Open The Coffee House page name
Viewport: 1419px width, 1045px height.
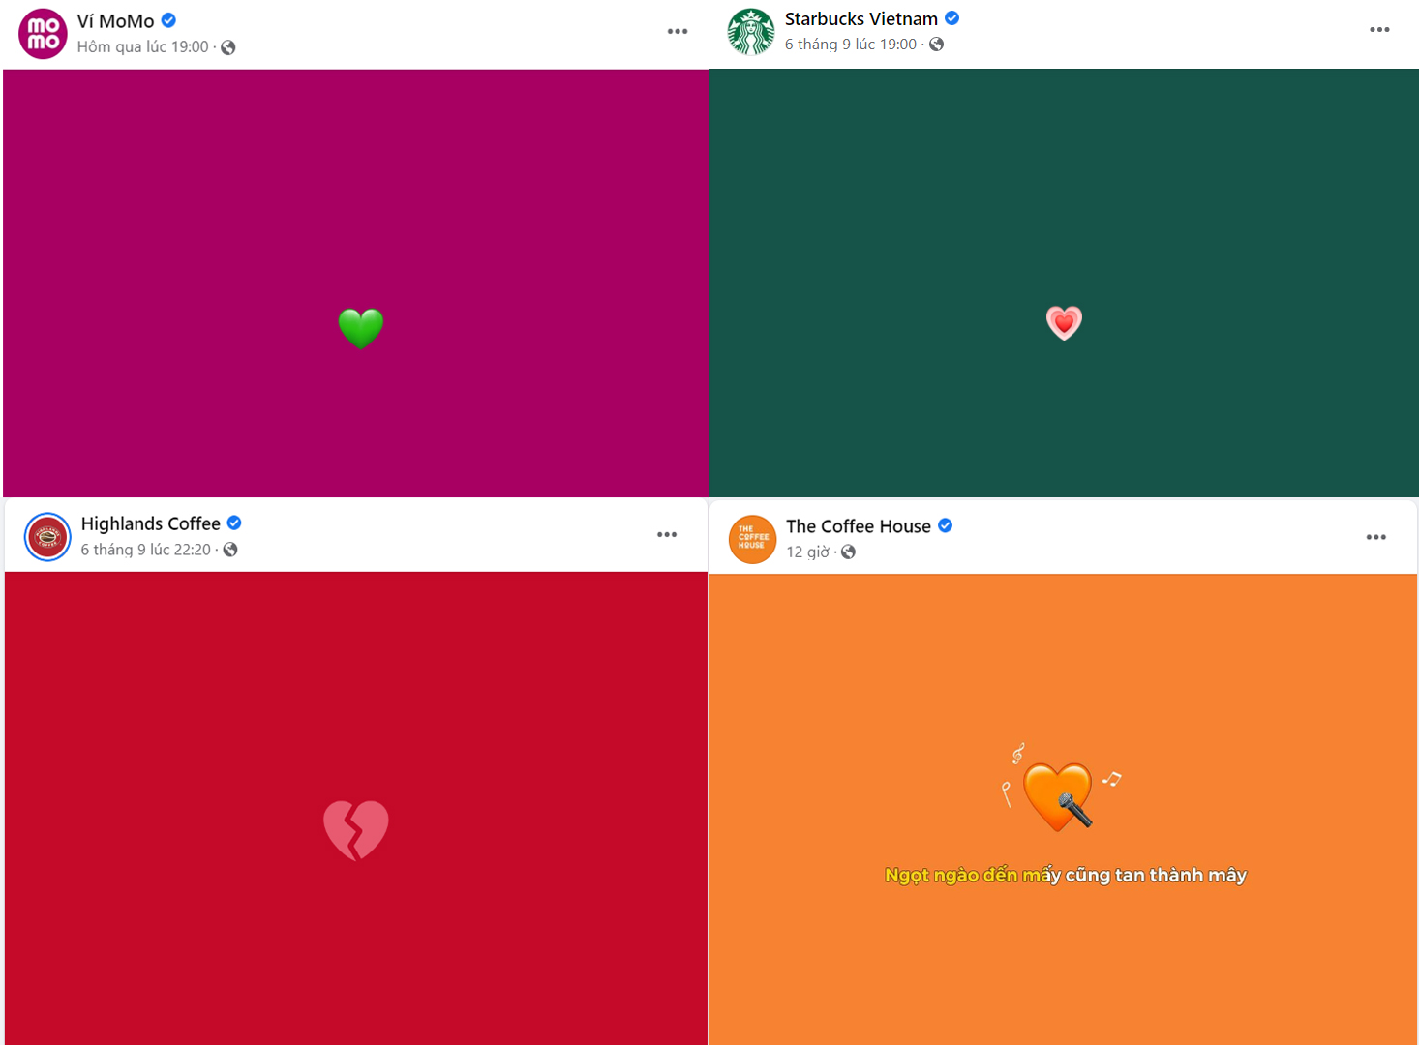coord(859,526)
